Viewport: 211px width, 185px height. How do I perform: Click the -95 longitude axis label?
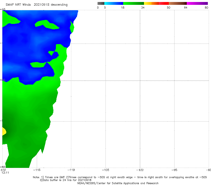tap(174, 170)
